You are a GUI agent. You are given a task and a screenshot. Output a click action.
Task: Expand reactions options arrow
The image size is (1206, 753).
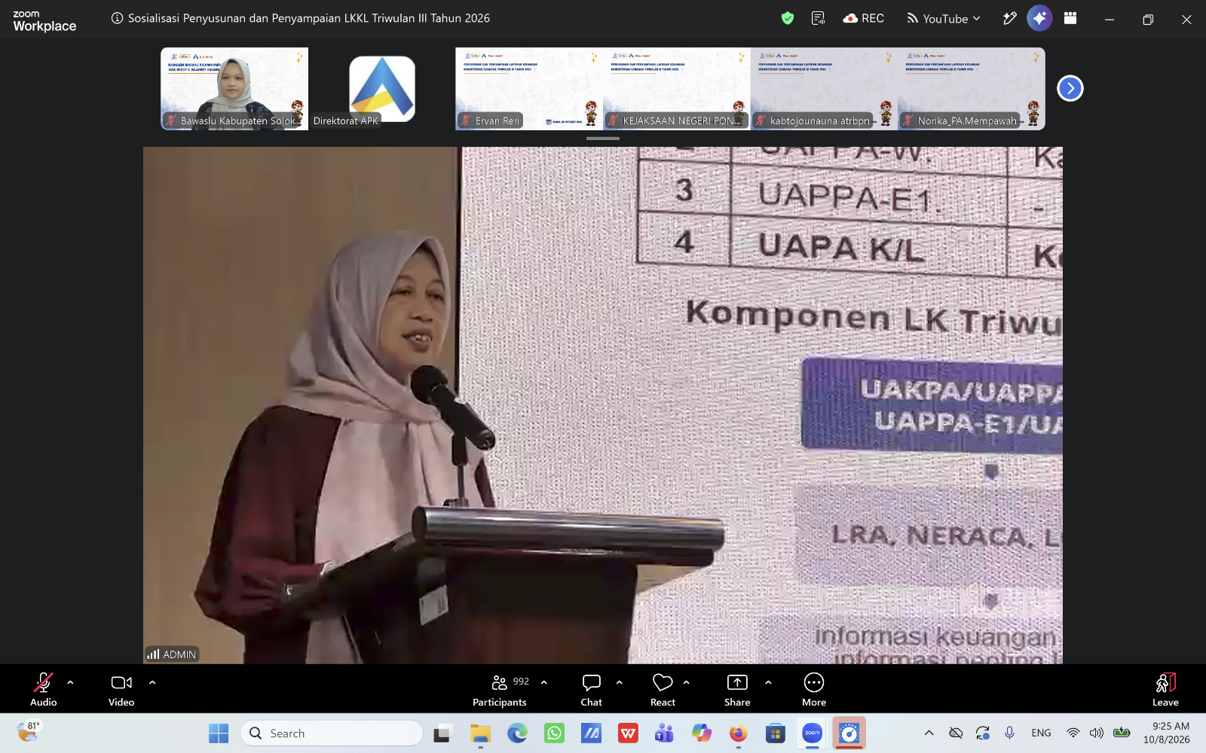(x=687, y=682)
